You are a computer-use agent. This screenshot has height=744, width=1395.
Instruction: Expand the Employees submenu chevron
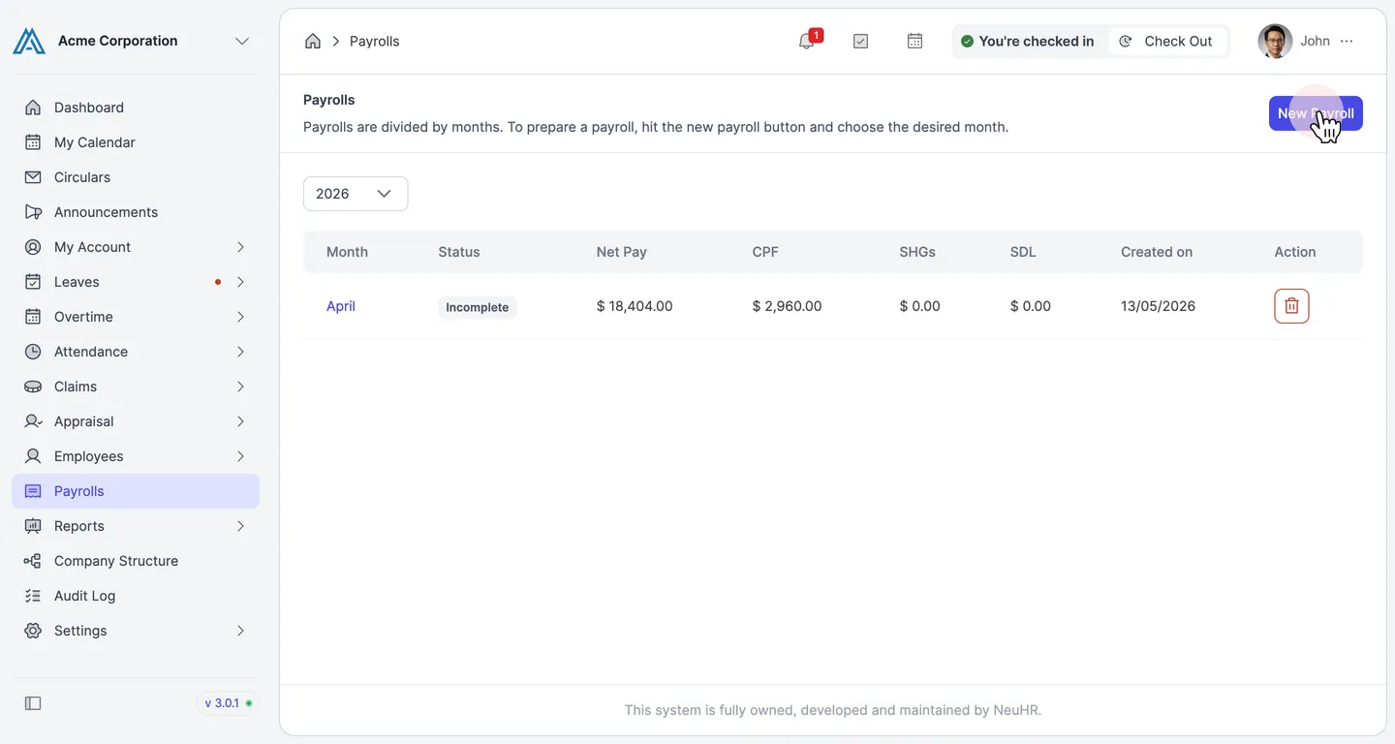click(x=240, y=456)
